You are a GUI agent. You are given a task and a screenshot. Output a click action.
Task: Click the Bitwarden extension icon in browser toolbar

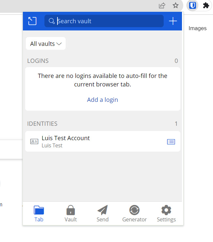(x=192, y=6)
